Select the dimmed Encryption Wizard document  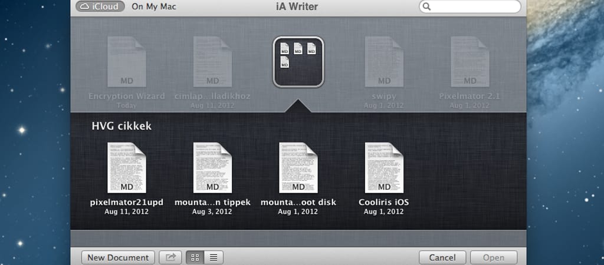tap(126, 62)
